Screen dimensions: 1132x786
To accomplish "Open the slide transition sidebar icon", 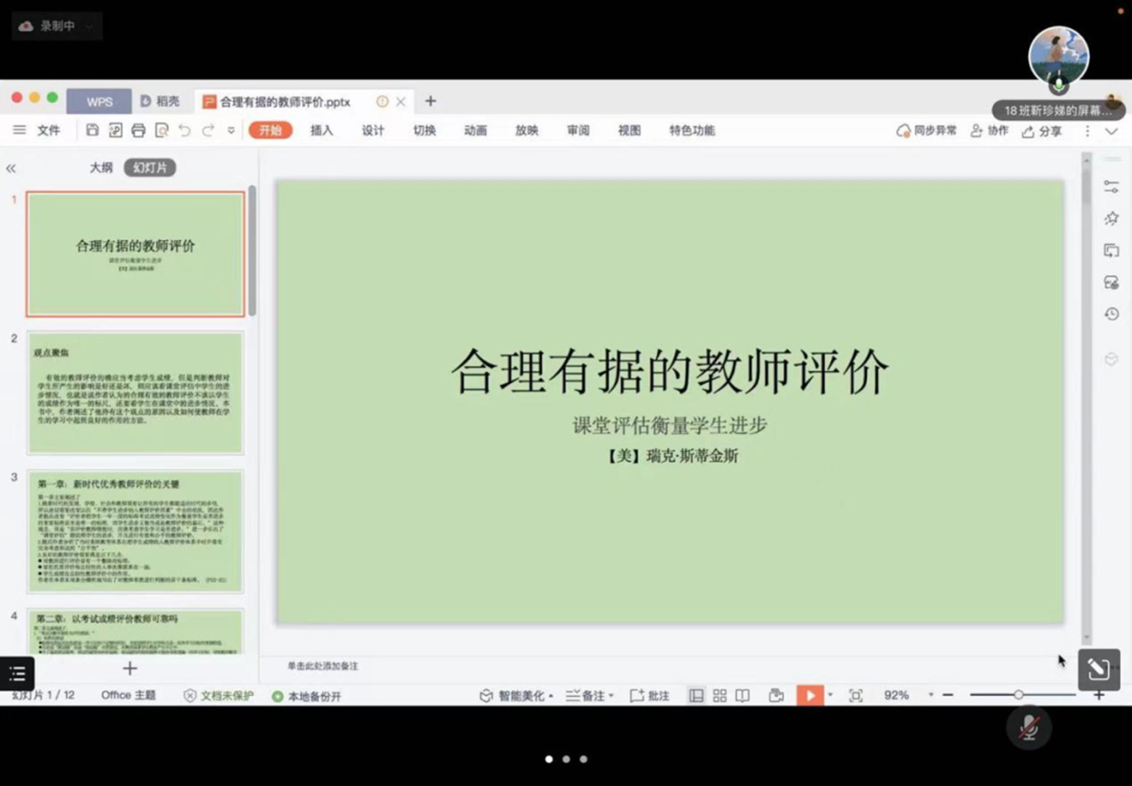I will [x=1111, y=251].
